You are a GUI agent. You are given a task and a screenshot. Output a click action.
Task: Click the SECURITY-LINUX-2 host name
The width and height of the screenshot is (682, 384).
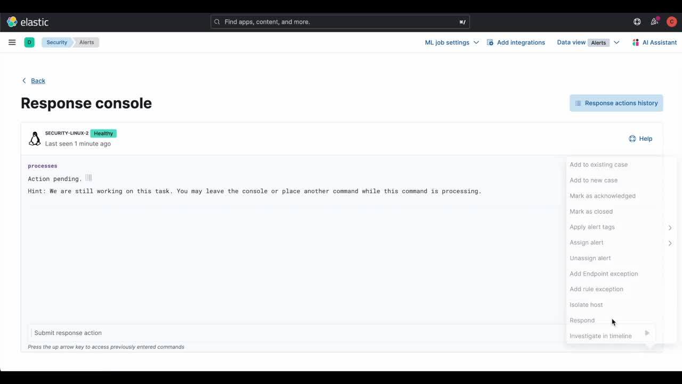click(67, 133)
